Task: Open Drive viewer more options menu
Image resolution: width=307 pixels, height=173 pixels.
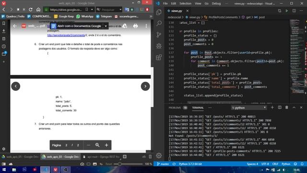Action: 146,26
